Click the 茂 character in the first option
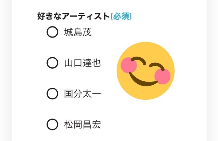 tap(87, 32)
